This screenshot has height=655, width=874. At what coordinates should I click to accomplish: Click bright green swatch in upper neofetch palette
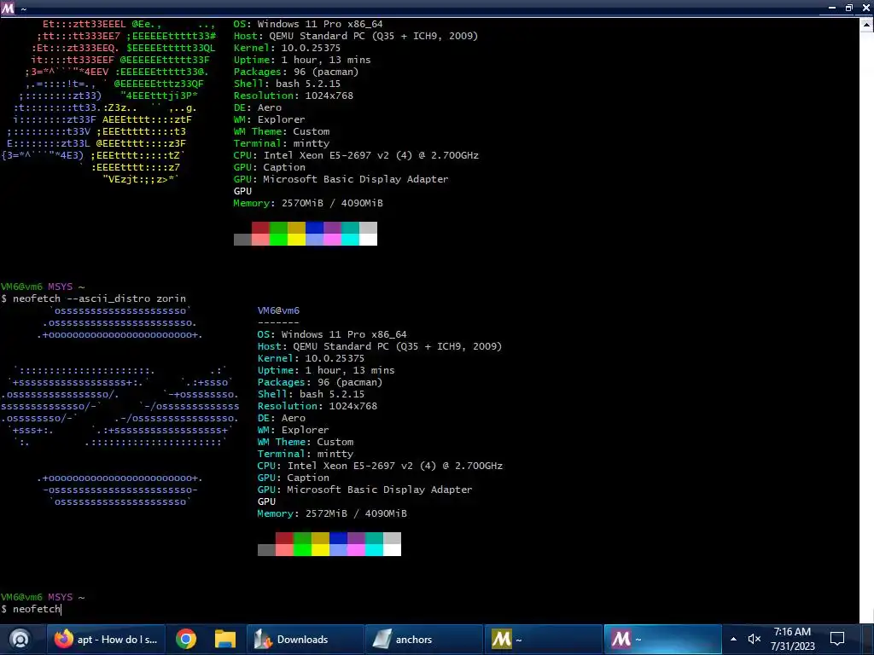[x=278, y=240]
